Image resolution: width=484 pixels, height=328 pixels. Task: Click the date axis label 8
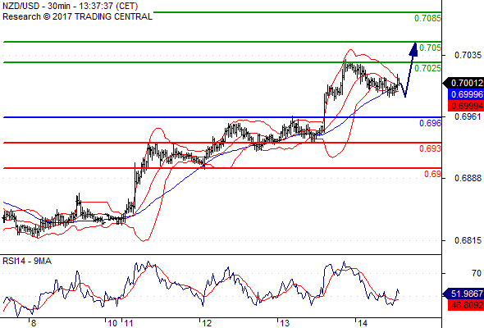(34, 323)
